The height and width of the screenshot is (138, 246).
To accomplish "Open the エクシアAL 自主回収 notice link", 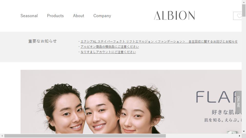I will [159, 41].
